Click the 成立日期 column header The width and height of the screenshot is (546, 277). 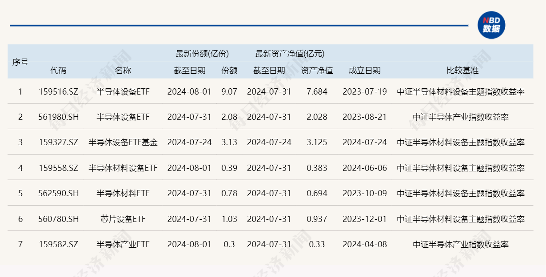tap(365, 70)
